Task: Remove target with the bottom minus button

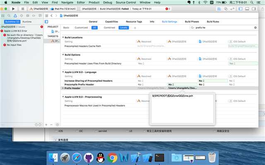Action: 51,125
